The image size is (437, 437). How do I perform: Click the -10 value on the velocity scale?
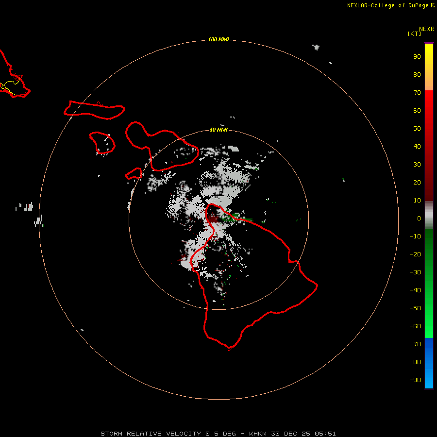[x=415, y=236]
